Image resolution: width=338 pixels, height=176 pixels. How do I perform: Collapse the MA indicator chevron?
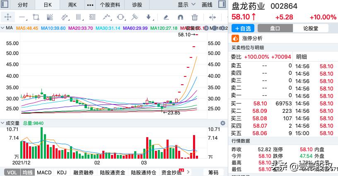[2, 28]
